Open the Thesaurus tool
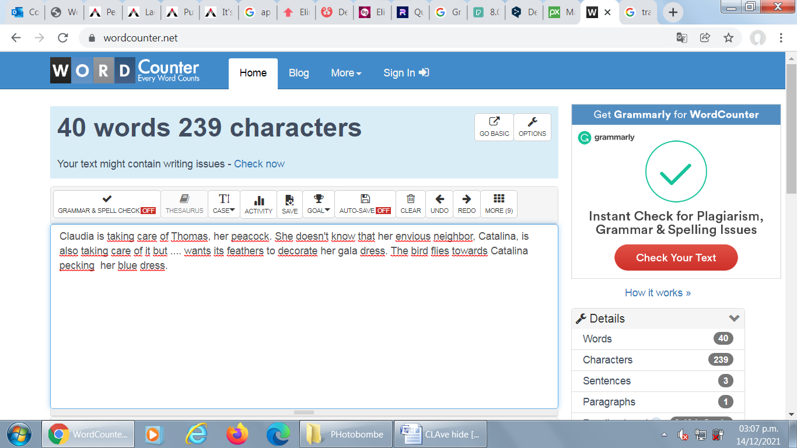The width and height of the screenshot is (797, 448). point(184,204)
